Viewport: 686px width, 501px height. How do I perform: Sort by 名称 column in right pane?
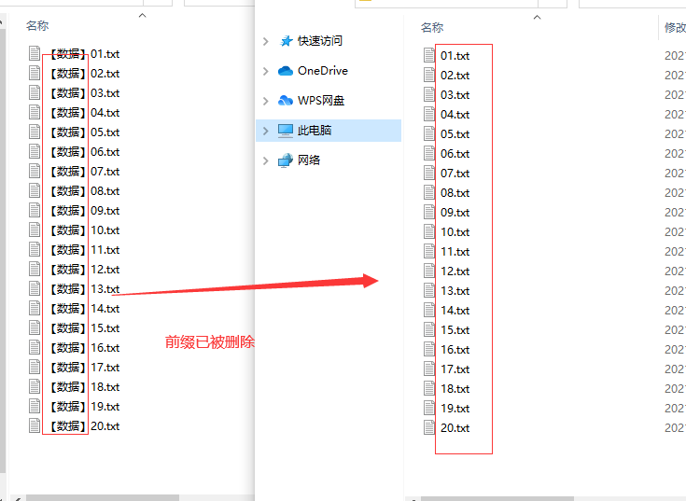coord(432,28)
